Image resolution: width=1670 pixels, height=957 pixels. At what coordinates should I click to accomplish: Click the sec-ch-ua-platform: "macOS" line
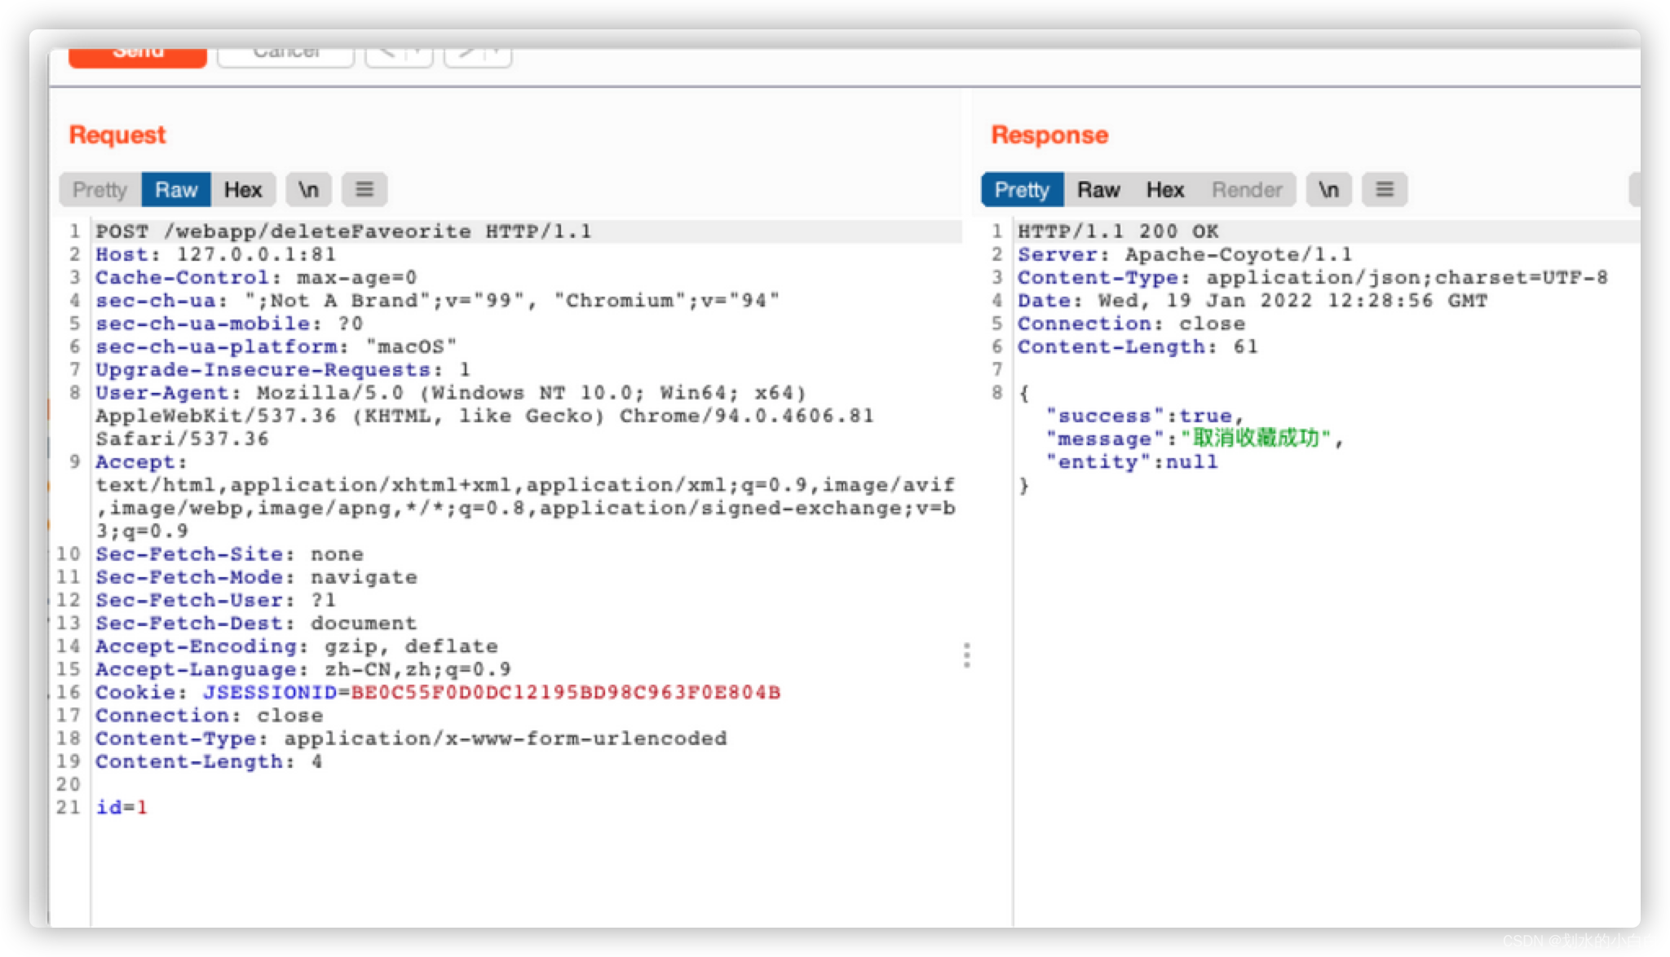(x=276, y=346)
